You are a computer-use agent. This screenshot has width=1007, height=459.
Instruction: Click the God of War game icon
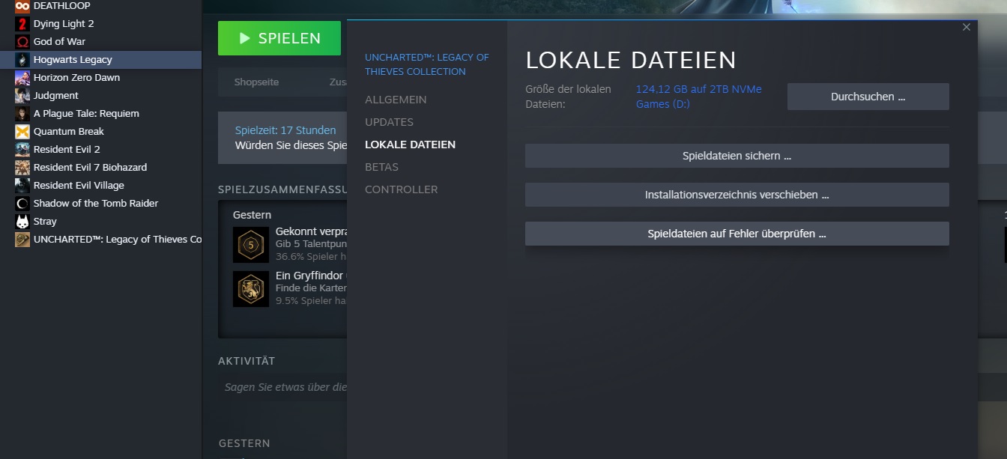[22, 41]
